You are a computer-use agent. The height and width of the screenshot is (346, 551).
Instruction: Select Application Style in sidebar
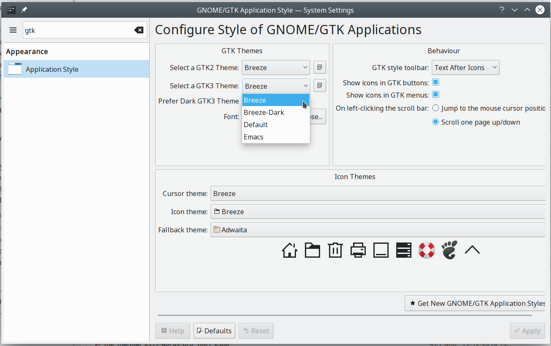77,69
